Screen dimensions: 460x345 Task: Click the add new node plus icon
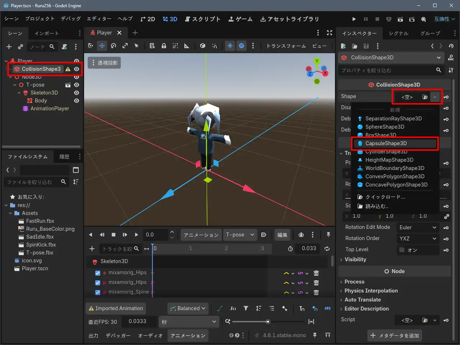click(9, 47)
